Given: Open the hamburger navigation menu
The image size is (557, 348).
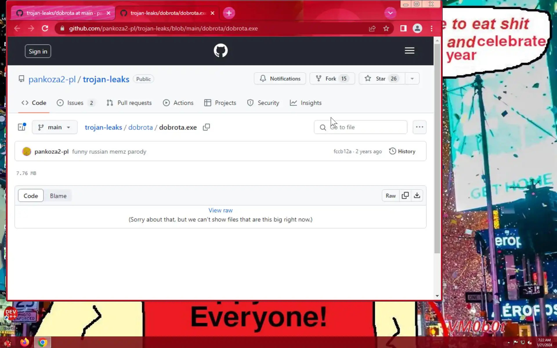Looking at the screenshot, I should (409, 51).
